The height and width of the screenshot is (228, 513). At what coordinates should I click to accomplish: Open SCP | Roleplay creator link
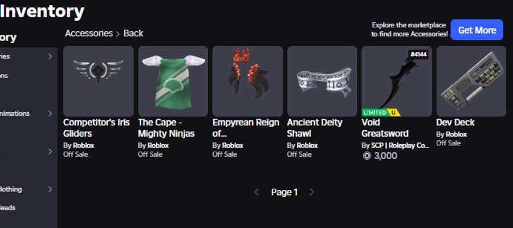pyautogui.click(x=400, y=145)
